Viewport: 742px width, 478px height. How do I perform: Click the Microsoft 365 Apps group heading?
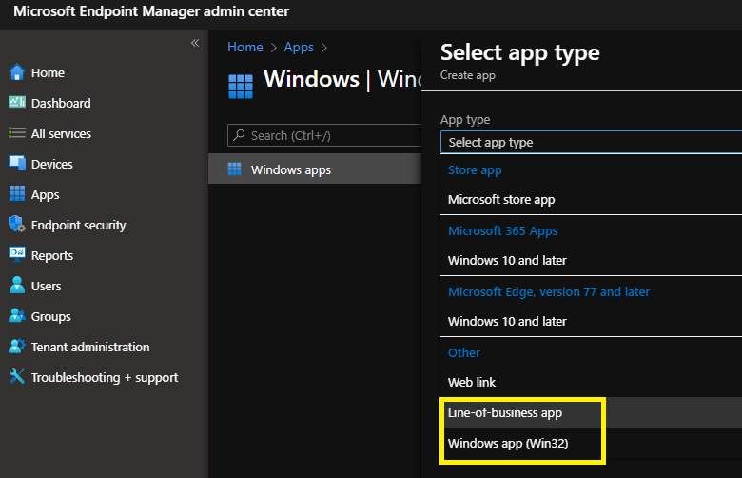[502, 230]
